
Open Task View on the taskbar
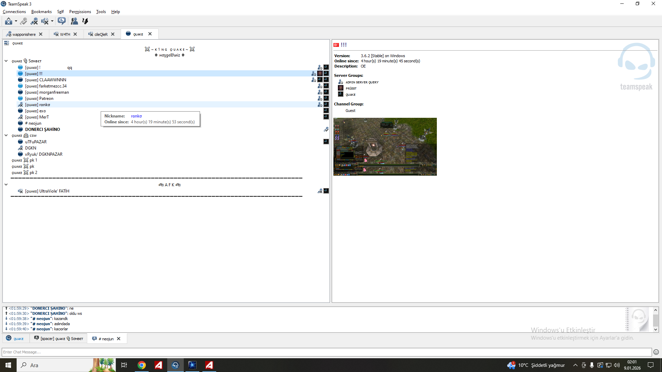point(124,365)
